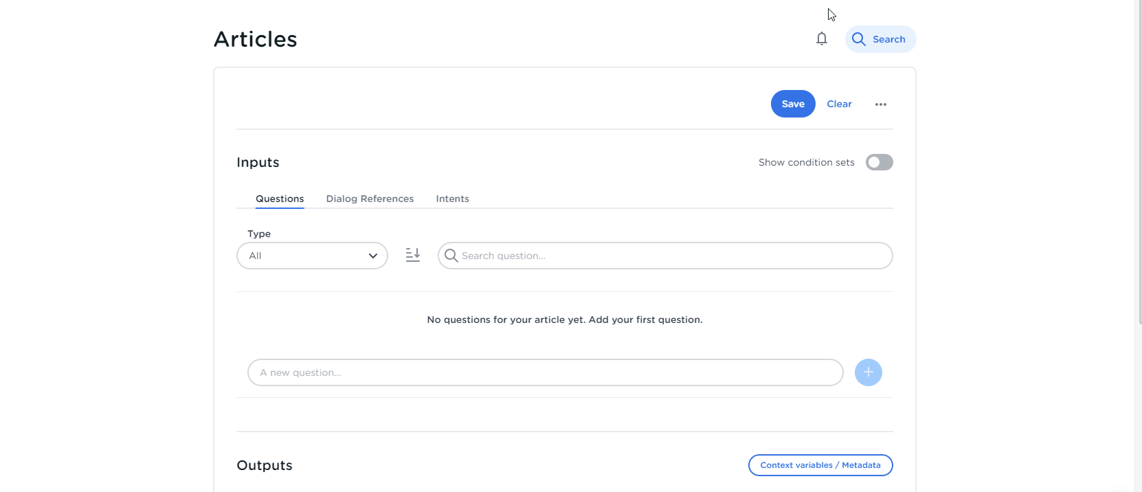Click the magnifier icon in question search
Screen dimensions: 1142x492
pyautogui.click(x=451, y=256)
